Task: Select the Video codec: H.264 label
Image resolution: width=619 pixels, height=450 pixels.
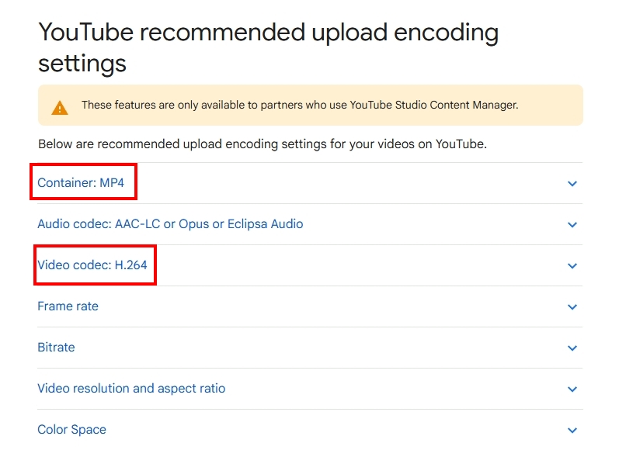Action: [92, 265]
